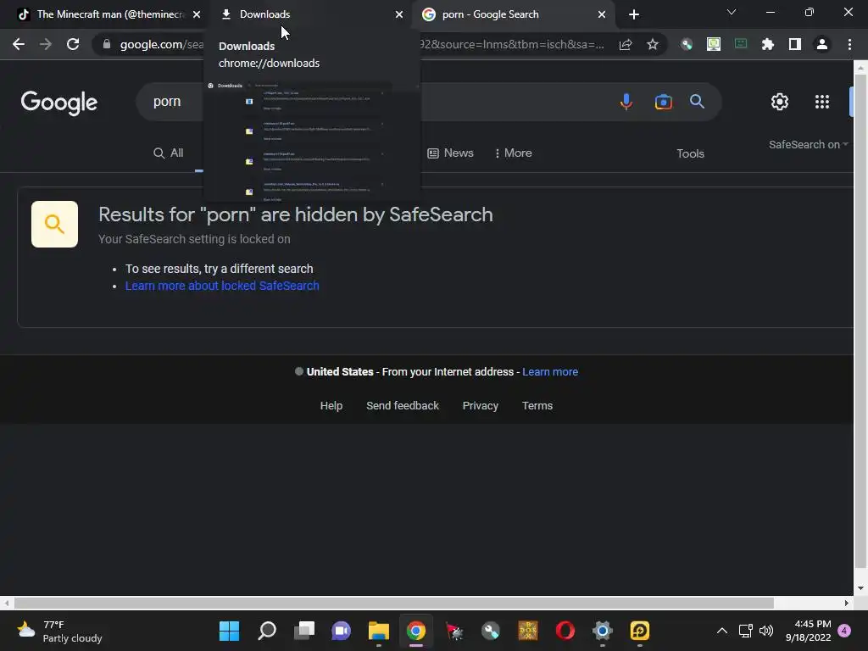Close the Downloads tab
Viewport: 868px width, 651px height.
click(x=399, y=14)
